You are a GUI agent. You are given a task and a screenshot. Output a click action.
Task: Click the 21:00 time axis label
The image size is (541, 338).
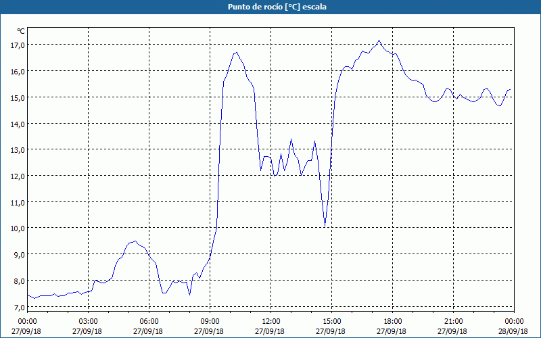coord(453,322)
